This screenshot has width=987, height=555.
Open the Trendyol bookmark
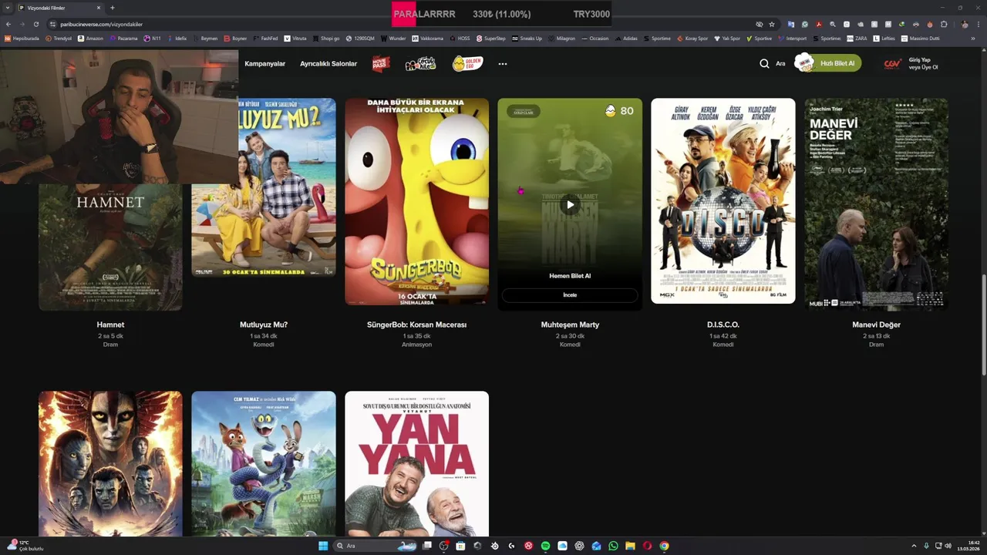click(x=59, y=38)
